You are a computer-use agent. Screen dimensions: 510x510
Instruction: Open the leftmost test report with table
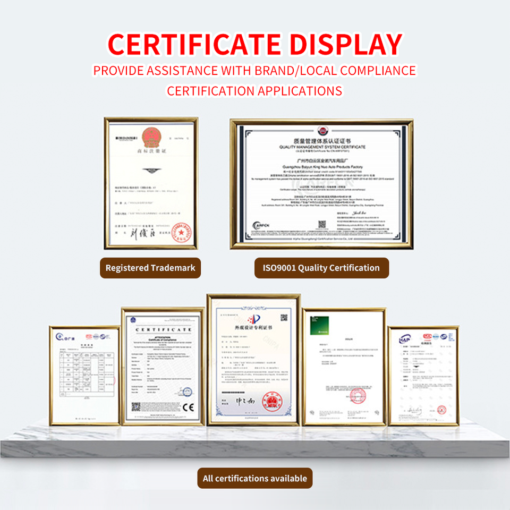pos(84,376)
